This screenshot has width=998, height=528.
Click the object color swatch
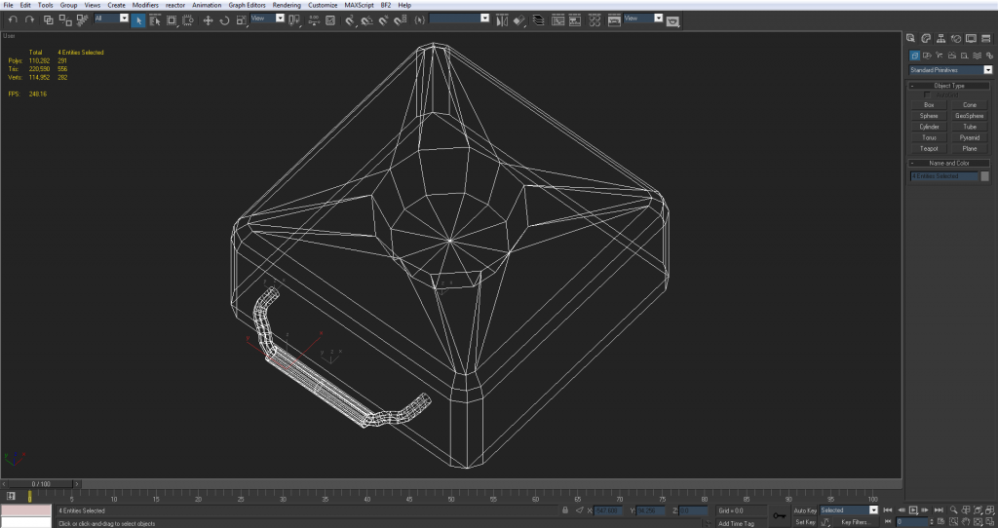point(984,176)
